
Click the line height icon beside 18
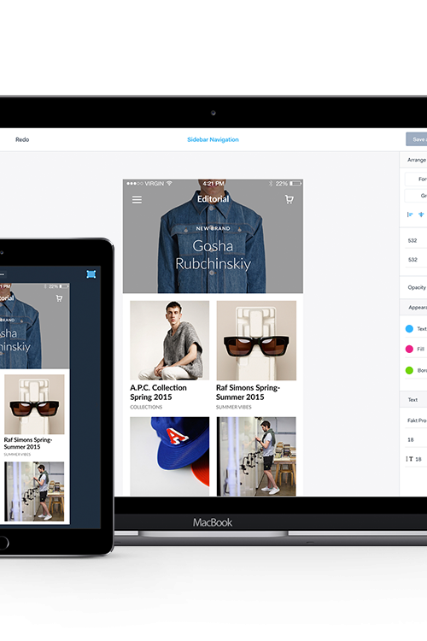409,459
